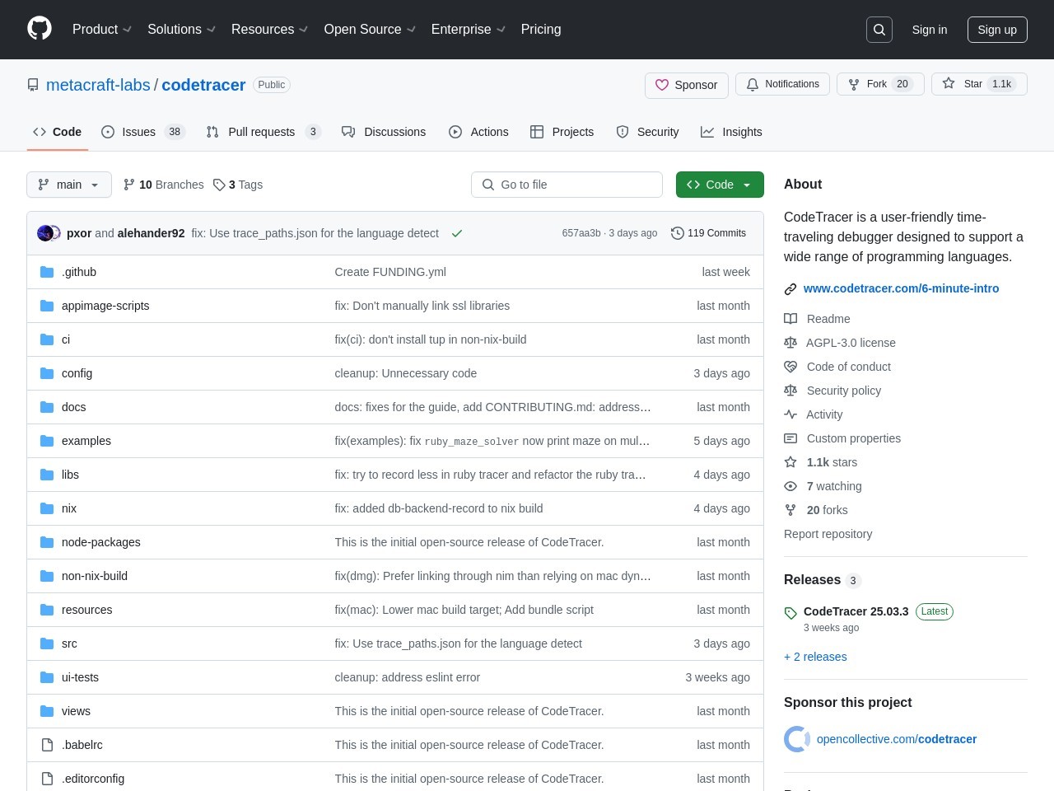Expand the Enterprise menu
This screenshot has width=1054, height=791.
(x=468, y=29)
